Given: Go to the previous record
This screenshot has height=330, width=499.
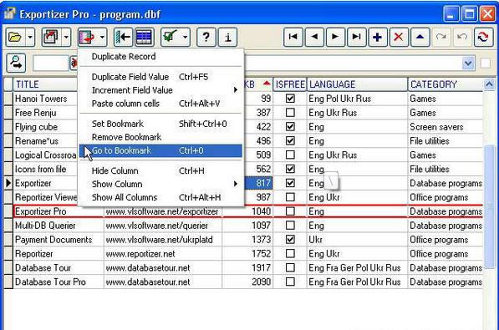Looking at the screenshot, I should pos(314,38).
